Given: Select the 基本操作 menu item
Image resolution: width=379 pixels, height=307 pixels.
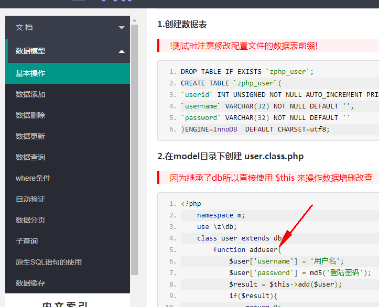Looking at the screenshot, I should click(x=30, y=73).
